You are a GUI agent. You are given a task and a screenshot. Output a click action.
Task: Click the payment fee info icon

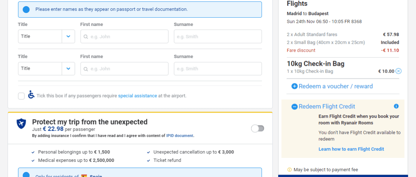pyautogui.click(x=289, y=169)
